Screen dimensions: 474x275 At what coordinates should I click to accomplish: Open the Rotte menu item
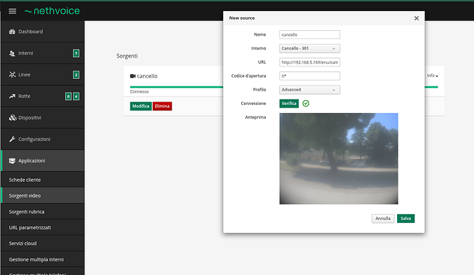click(x=43, y=96)
